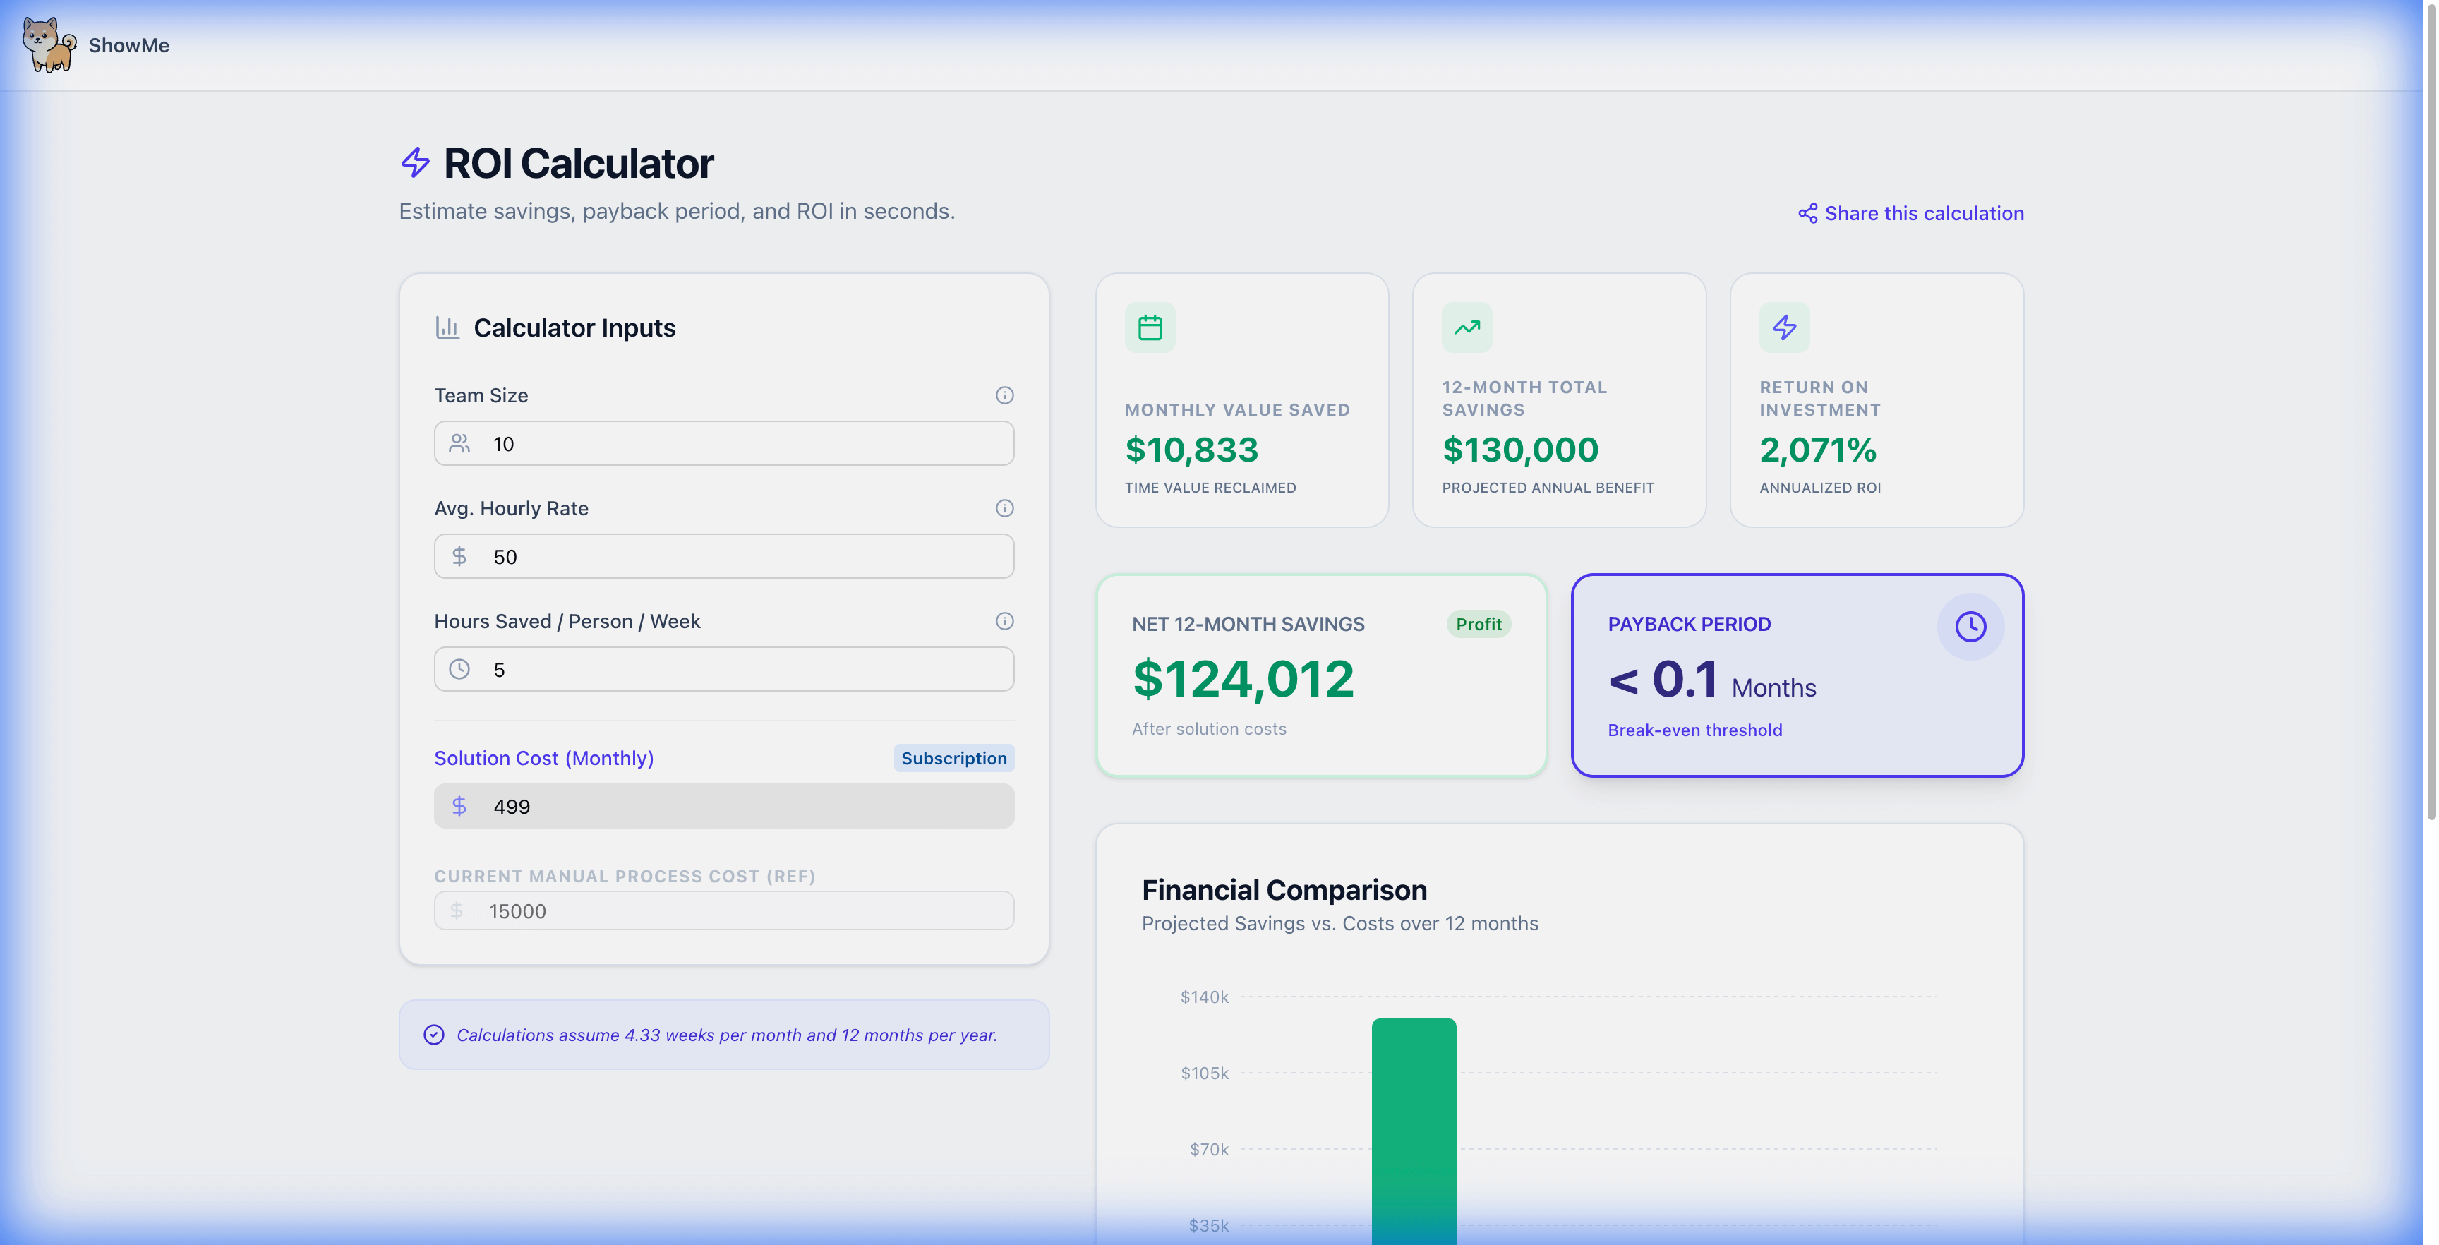Click the calculation assumptions note below inputs
2439x1245 pixels.
coord(723,1034)
